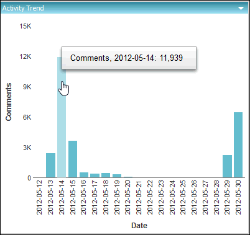Select the 2012-05-19 comments bar
This screenshot has height=235, width=250.
117,176
